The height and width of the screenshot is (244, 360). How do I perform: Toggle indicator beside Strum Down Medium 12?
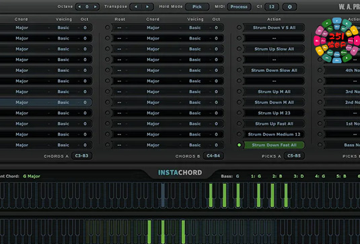239,134
